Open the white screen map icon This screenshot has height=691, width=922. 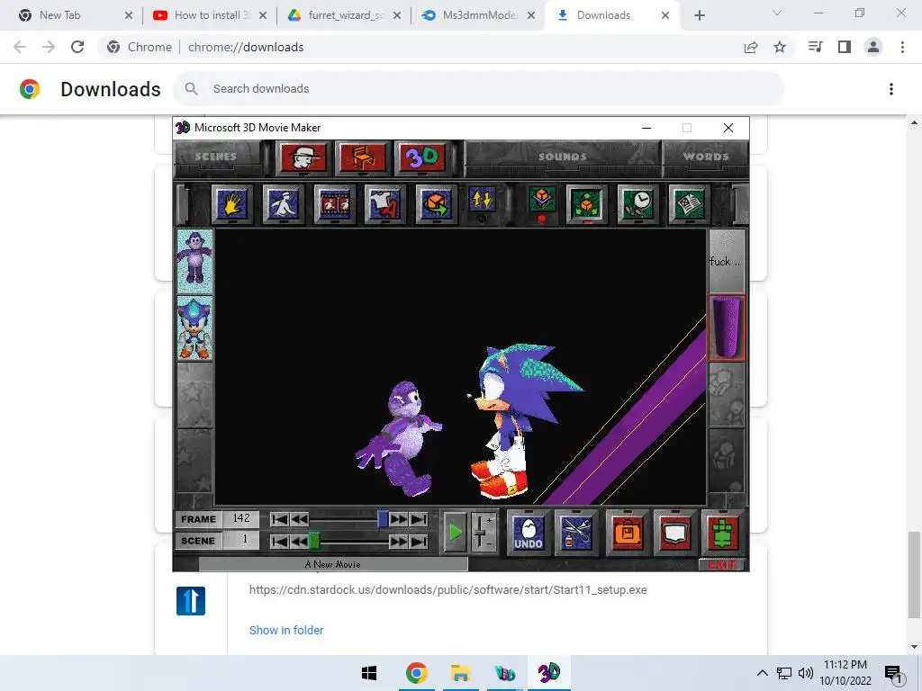[674, 533]
